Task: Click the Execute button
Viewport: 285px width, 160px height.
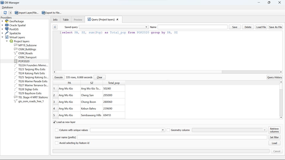Action: [x=58, y=77]
